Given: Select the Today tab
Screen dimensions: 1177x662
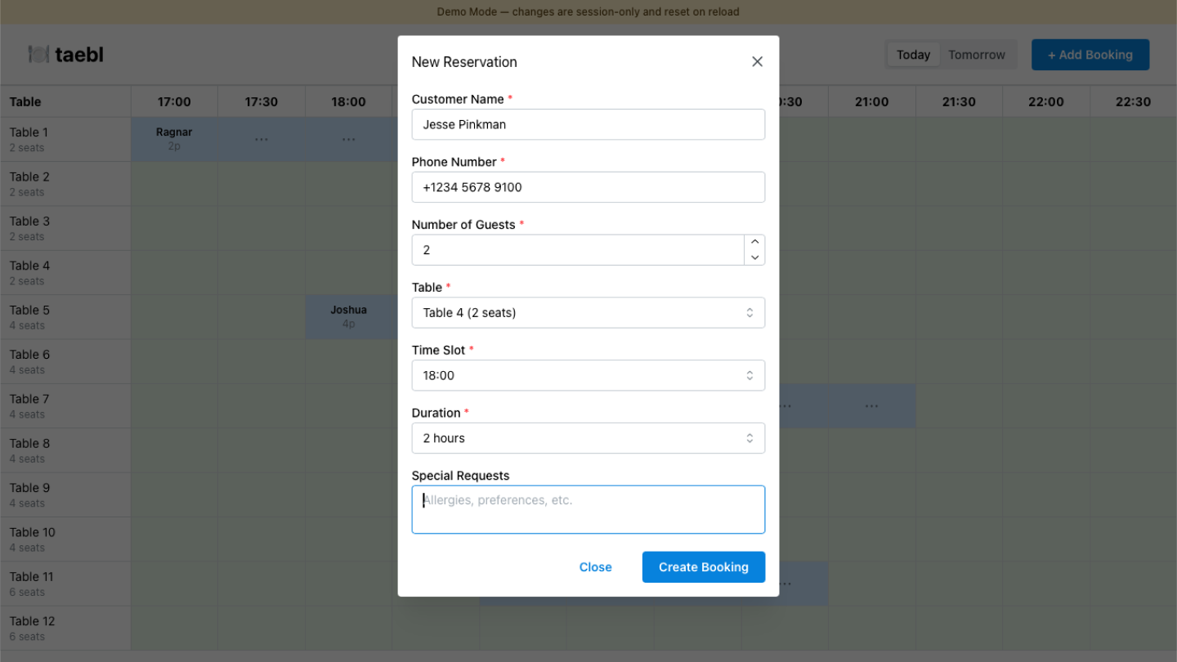Looking at the screenshot, I should pyautogui.click(x=912, y=54).
